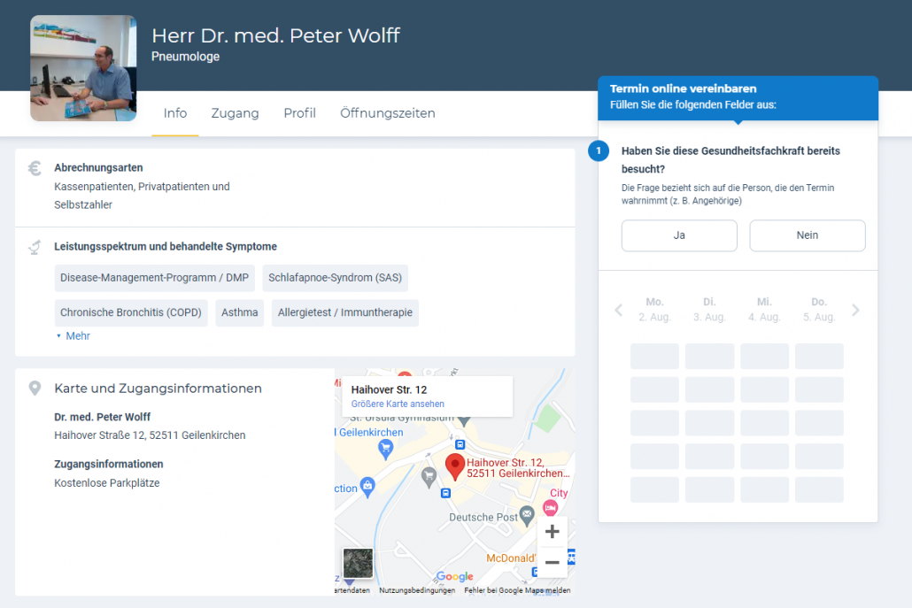The width and height of the screenshot is (912, 608).
Task: Click the Herr Dr. med. Peter Wolff heading
Action: click(x=275, y=36)
